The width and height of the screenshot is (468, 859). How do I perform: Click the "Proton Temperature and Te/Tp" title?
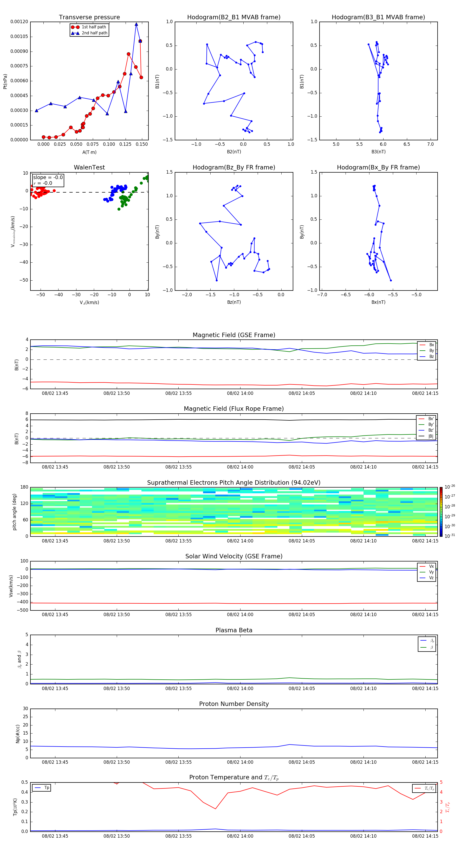point(234,778)
